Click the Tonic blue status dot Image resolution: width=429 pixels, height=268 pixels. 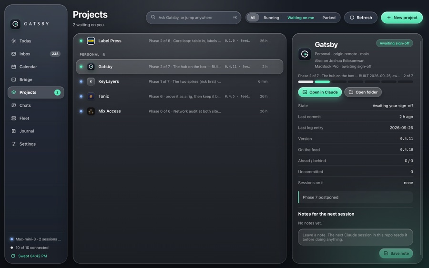(x=81, y=96)
